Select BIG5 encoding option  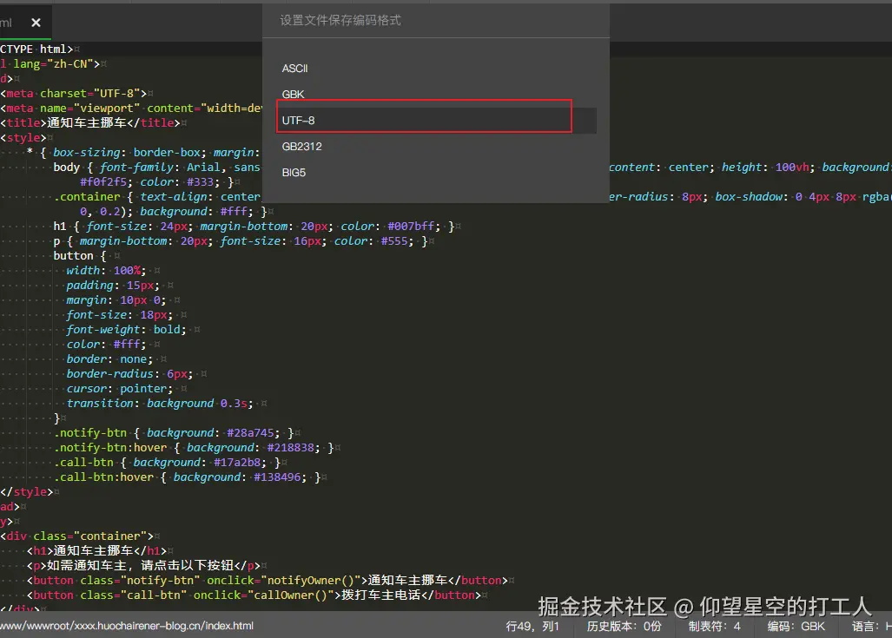click(294, 173)
